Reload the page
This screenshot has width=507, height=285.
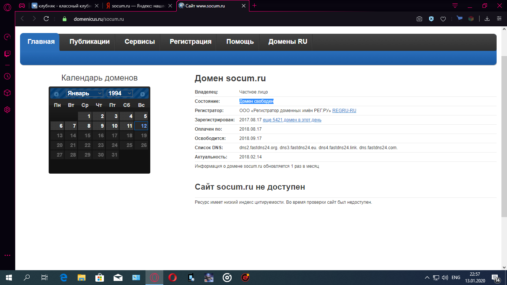tap(46, 19)
